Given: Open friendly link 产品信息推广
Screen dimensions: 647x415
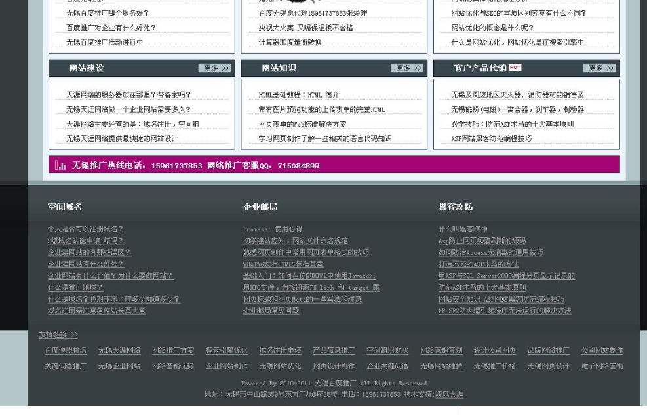Looking at the screenshot, I should 334,350.
